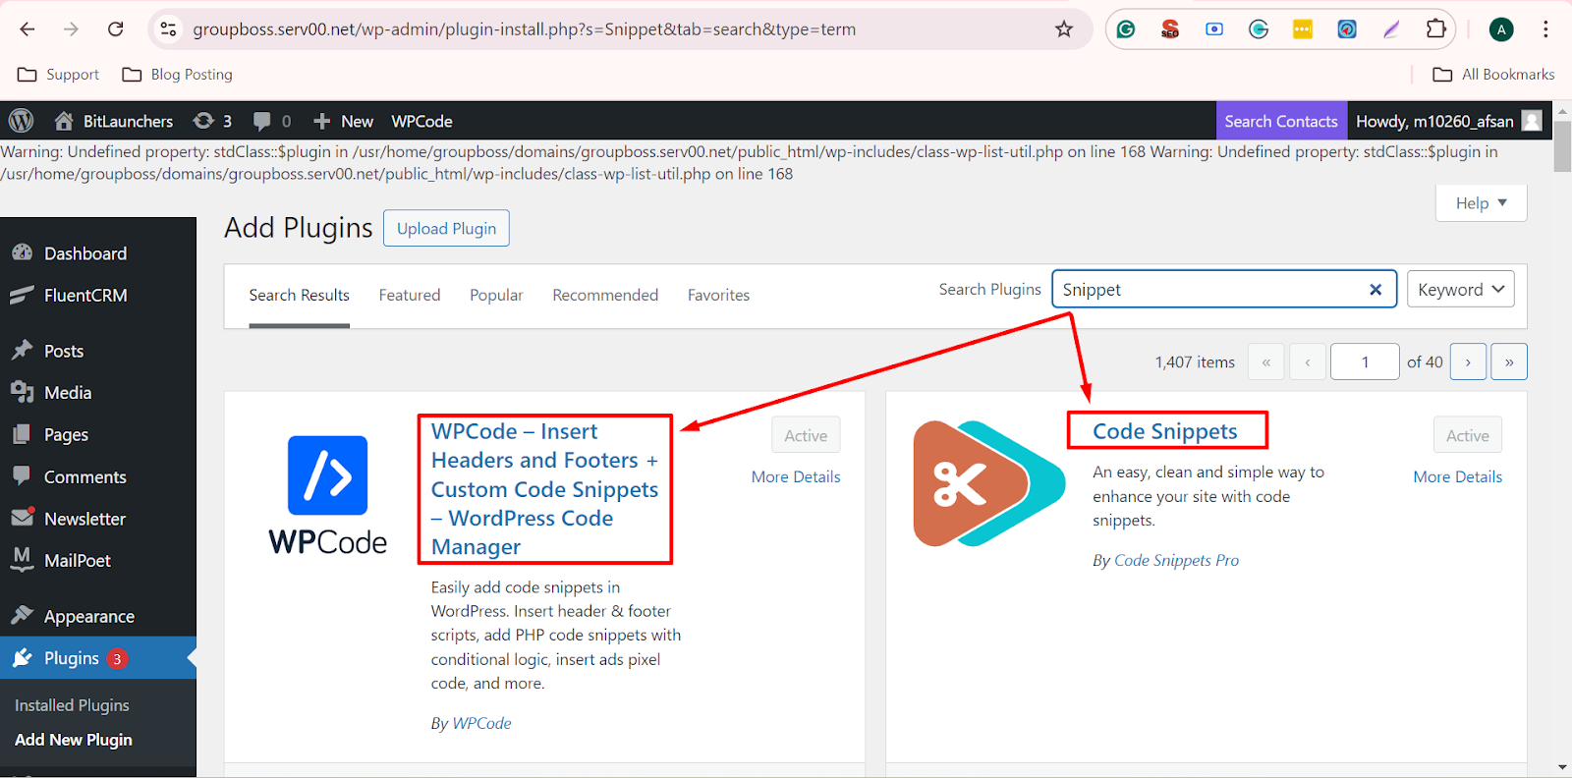The image size is (1572, 778).
Task: Open the Blog Posting bookmarks folder
Action: click(x=178, y=75)
